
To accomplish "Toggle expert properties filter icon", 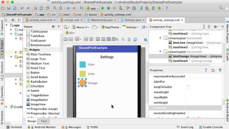I will (x=220, y=70).
